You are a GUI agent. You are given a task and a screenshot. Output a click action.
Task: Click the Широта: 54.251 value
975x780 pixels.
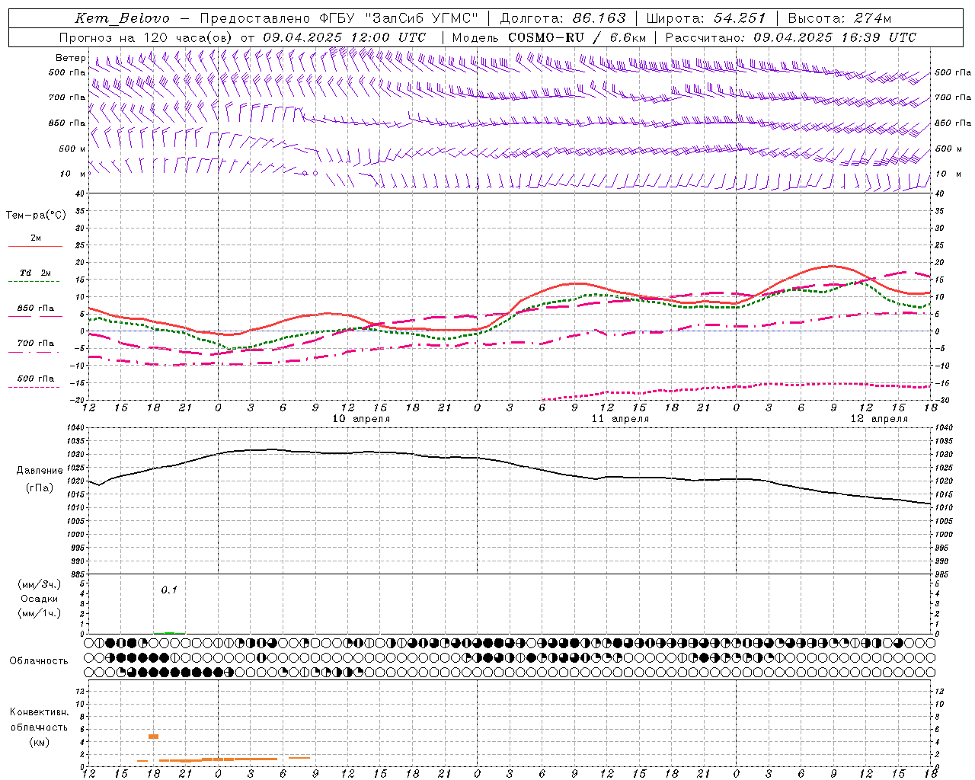(706, 18)
